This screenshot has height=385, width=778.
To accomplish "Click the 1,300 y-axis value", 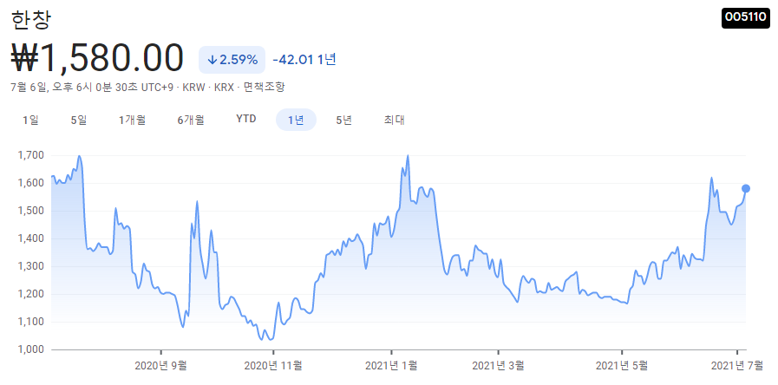I will click(30, 266).
